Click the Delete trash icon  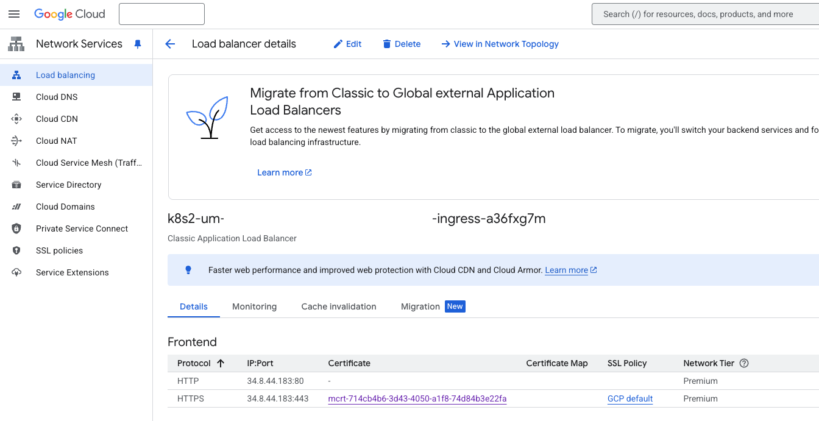pos(386,44)
